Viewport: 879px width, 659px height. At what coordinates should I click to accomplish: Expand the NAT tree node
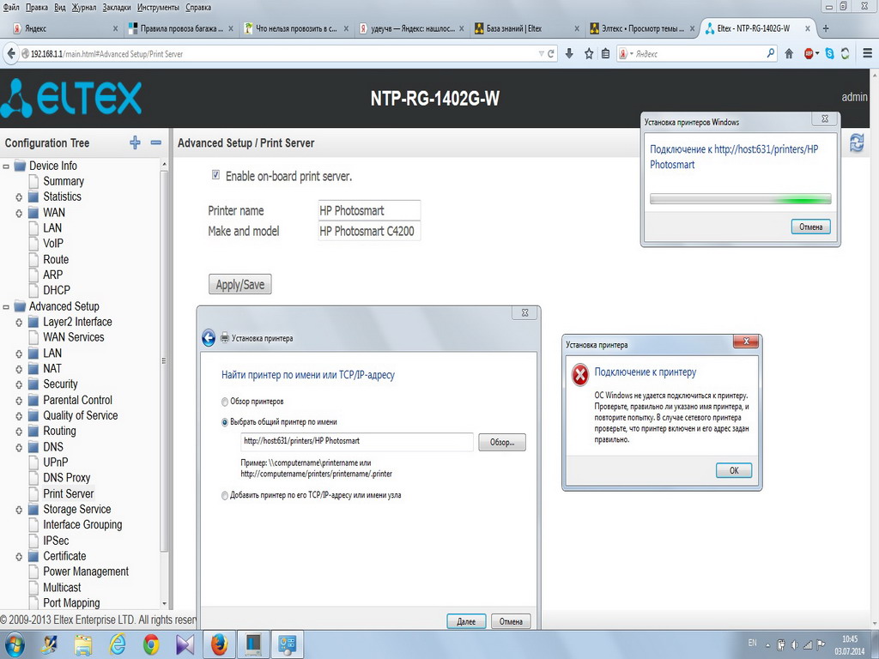click(19, 369)
